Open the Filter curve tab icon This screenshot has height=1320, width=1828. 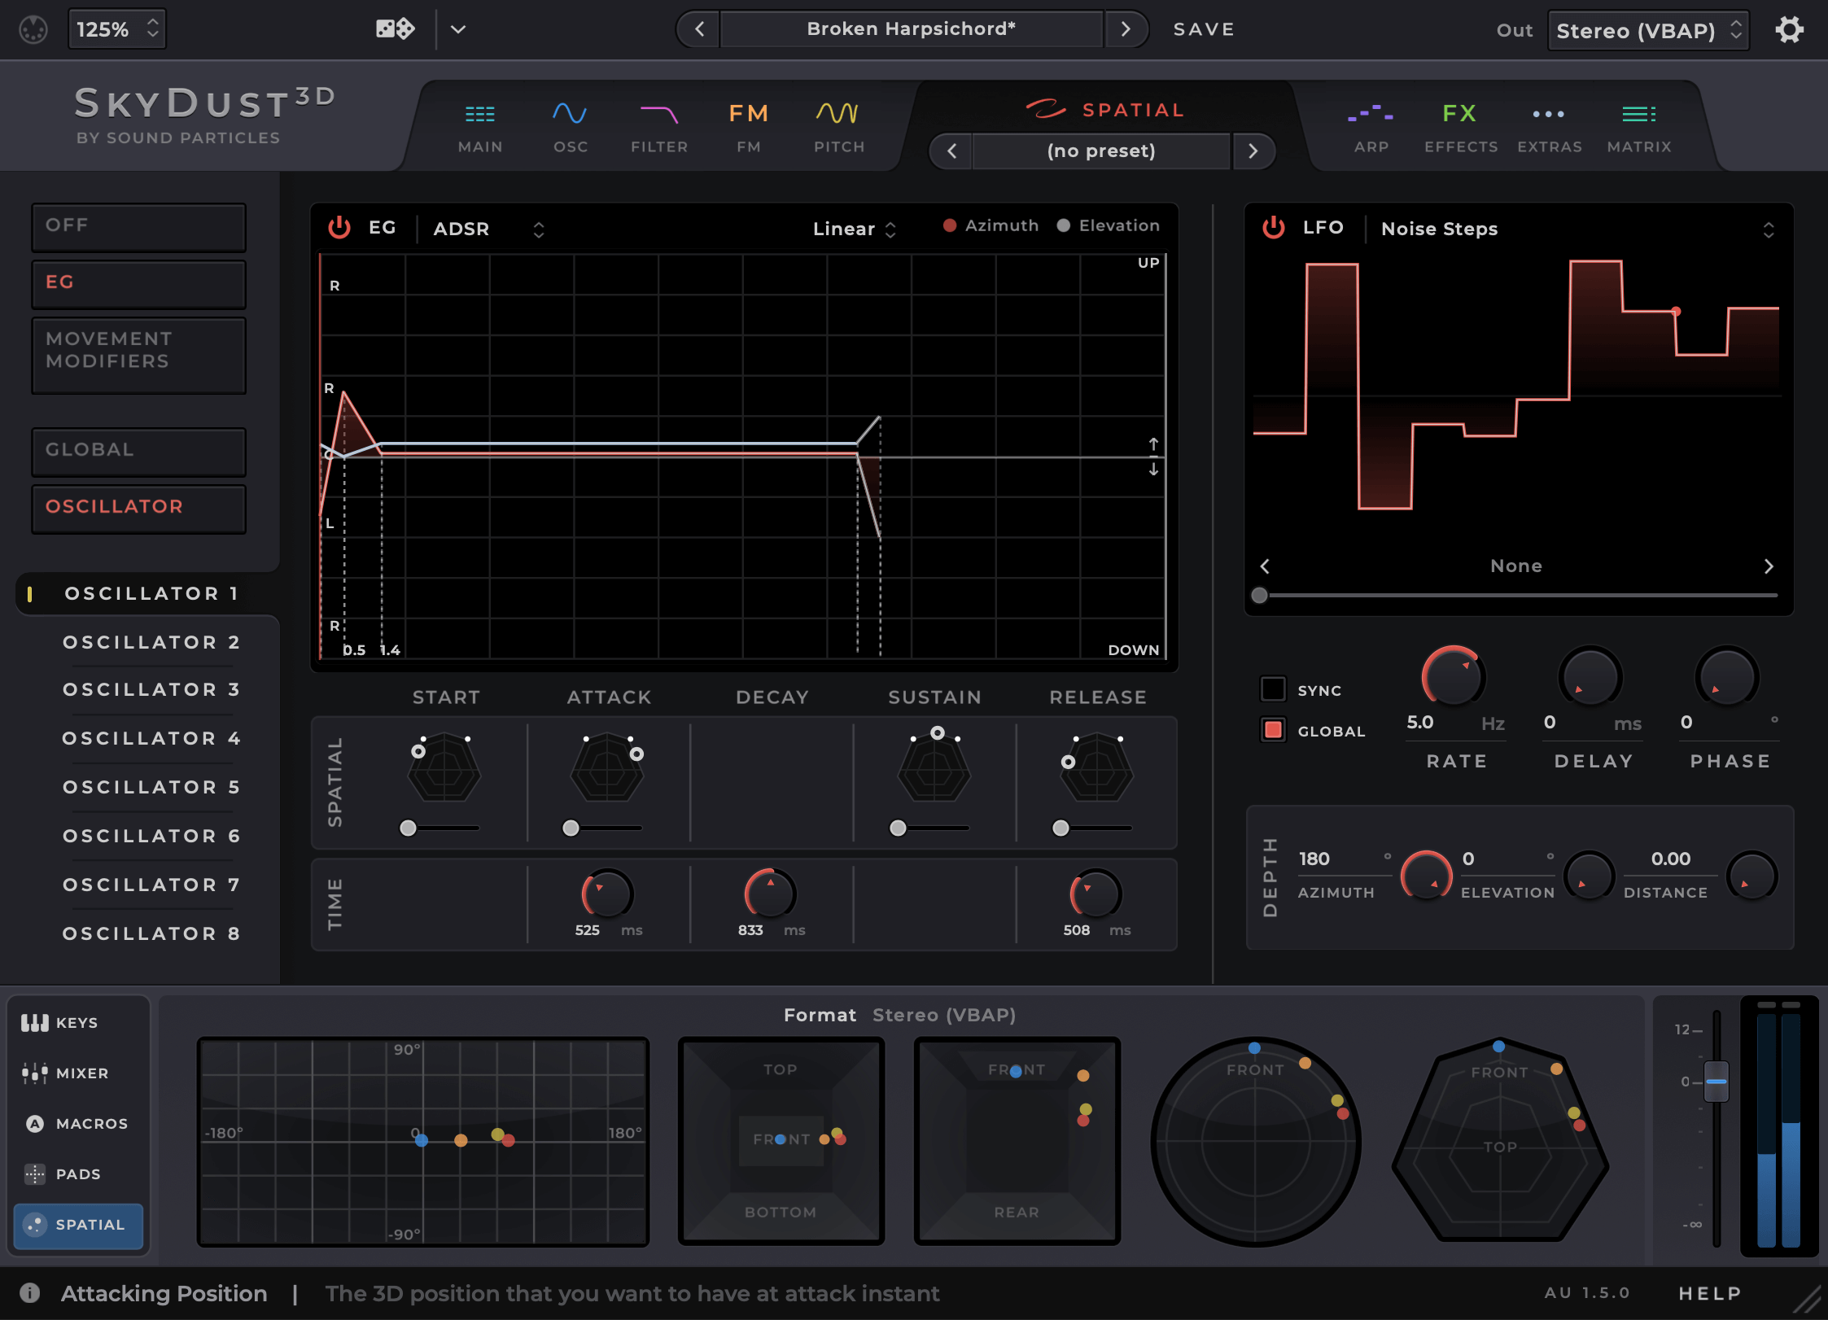tap(658, 113)
